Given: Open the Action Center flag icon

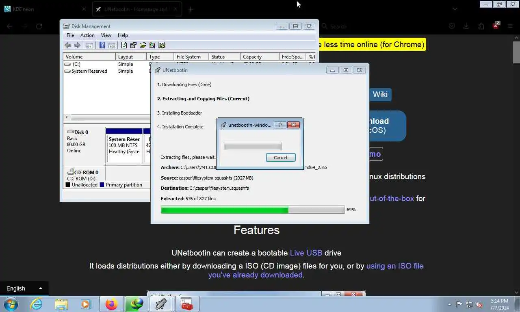Looking at the screenshot, I should 459,304.
